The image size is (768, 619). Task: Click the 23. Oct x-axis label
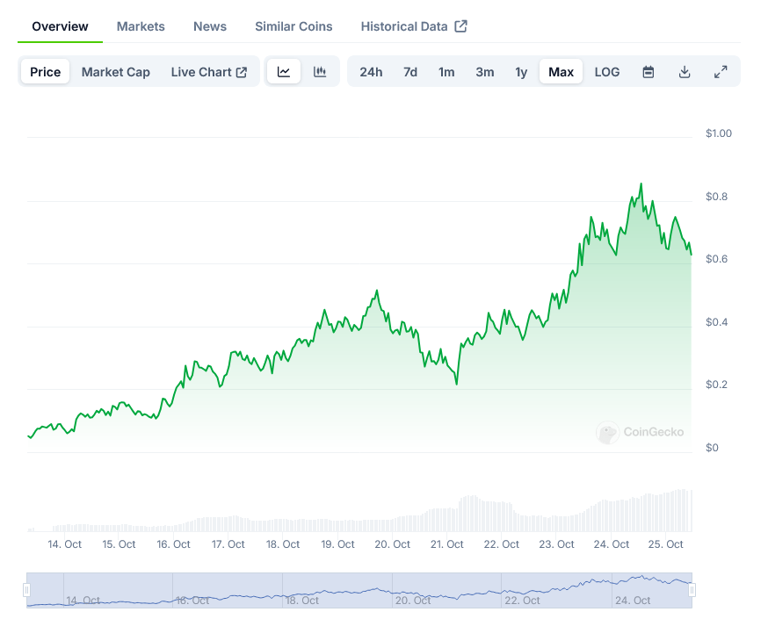(x=556, y=544)
